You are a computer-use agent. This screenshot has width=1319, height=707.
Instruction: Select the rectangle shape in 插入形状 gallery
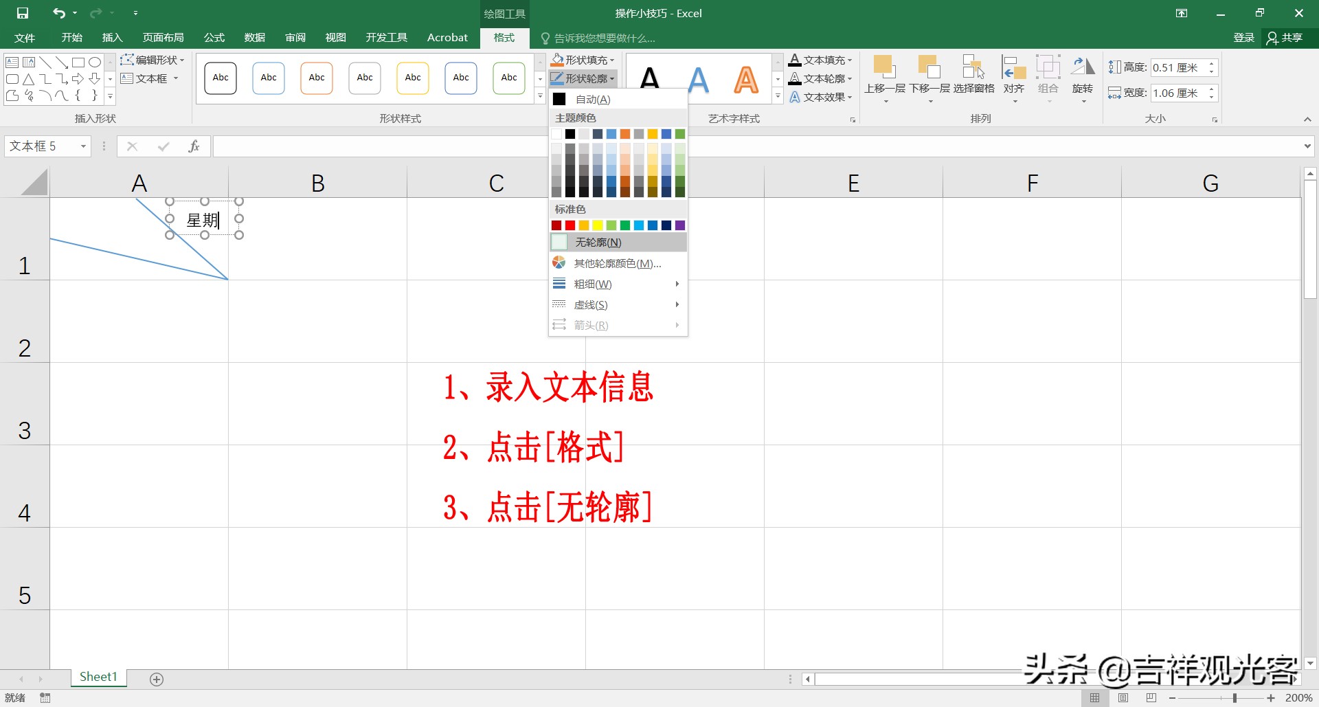coord(78,62)
